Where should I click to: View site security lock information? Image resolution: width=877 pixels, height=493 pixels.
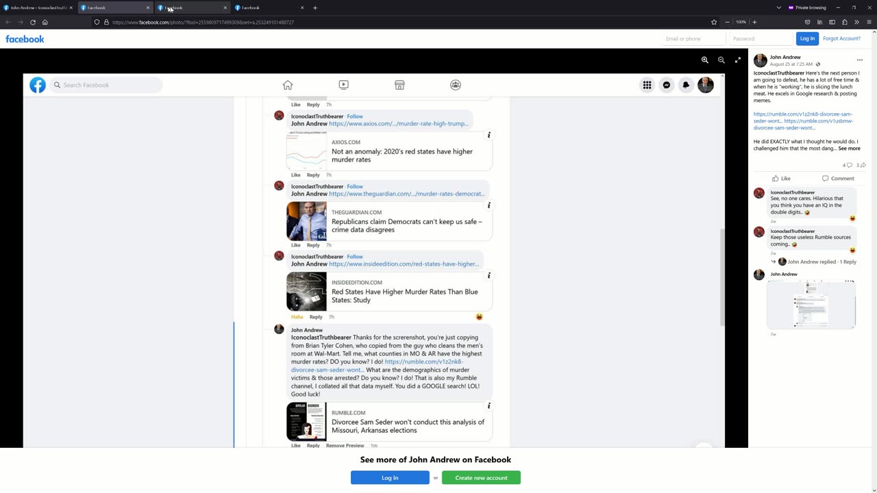point(106,22)
